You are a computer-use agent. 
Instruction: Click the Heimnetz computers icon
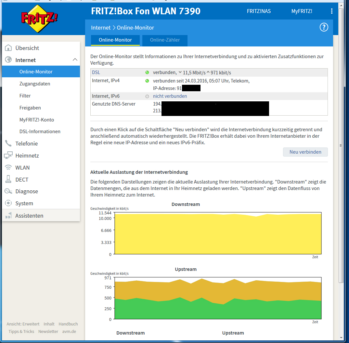pyautogui.click(x=8, y=155)
